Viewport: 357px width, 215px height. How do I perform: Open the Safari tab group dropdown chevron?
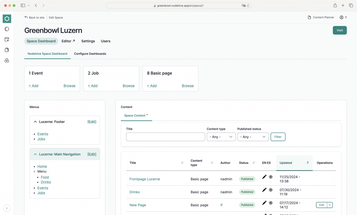click(x=29, y=5)
